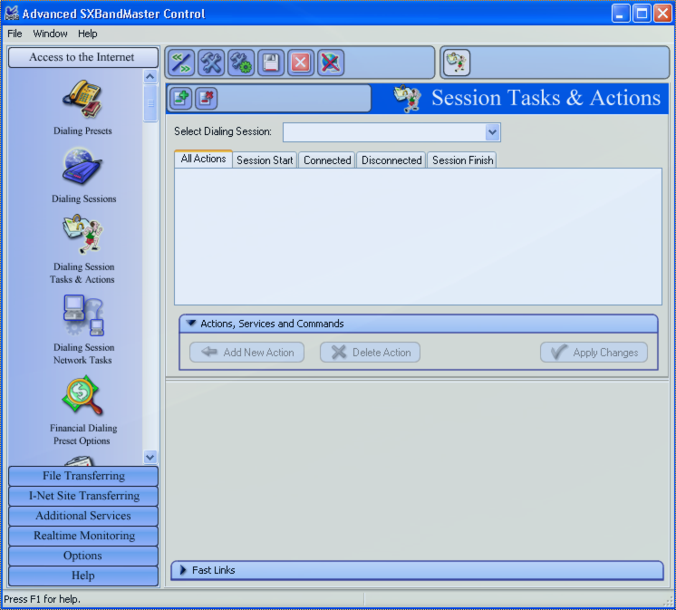Open the tools with green gear icon
Screen dimensions: 676x610
coord(240,63)
